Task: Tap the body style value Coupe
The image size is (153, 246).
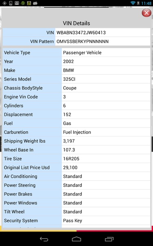Action: pos(70,88)
